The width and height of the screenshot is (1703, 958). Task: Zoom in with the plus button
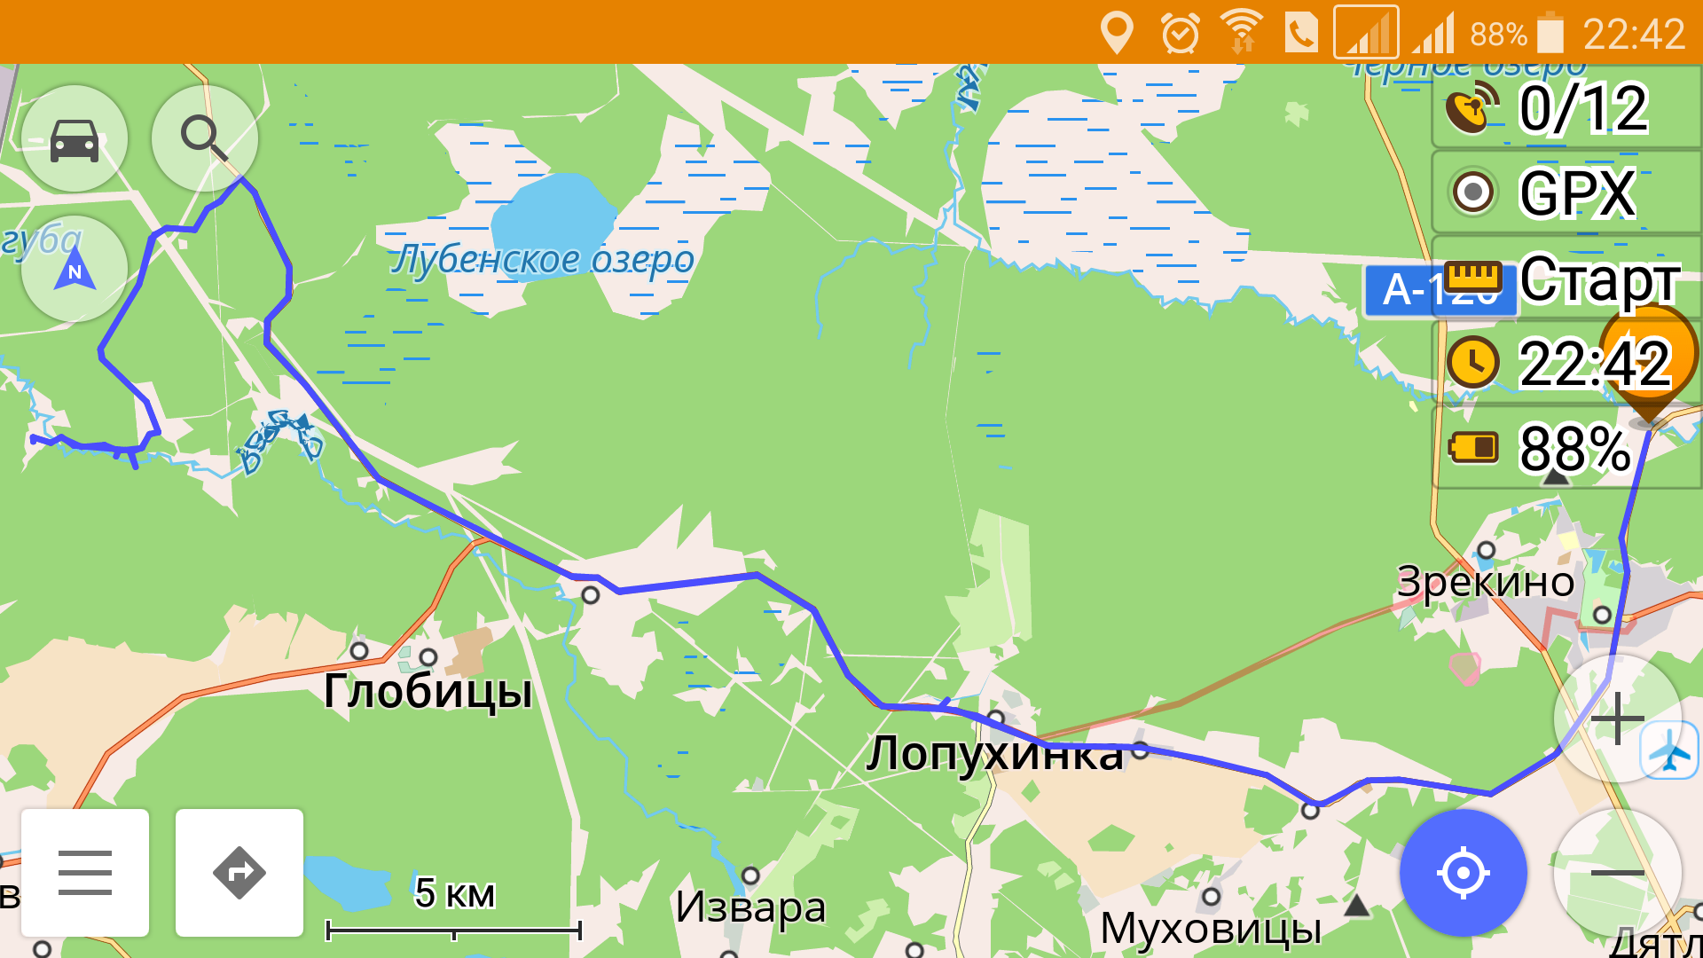(x=1618, y=718)
